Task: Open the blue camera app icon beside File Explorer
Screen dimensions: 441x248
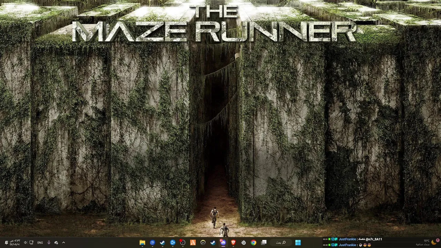Action: tap(152, 242)
